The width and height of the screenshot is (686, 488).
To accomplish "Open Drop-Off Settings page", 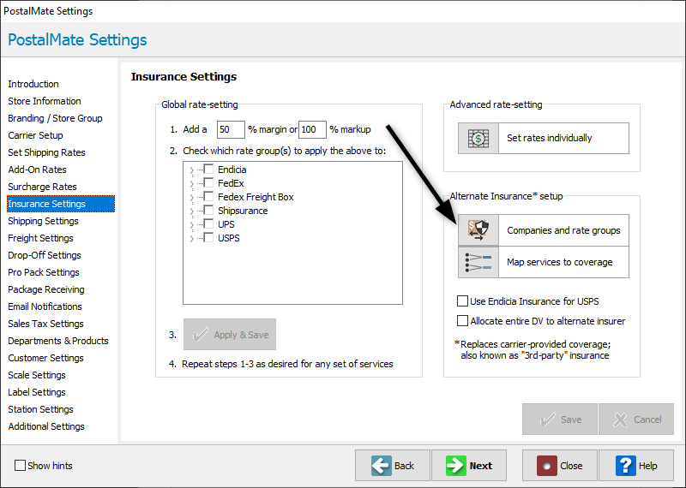I will click(x=45, y=255).
